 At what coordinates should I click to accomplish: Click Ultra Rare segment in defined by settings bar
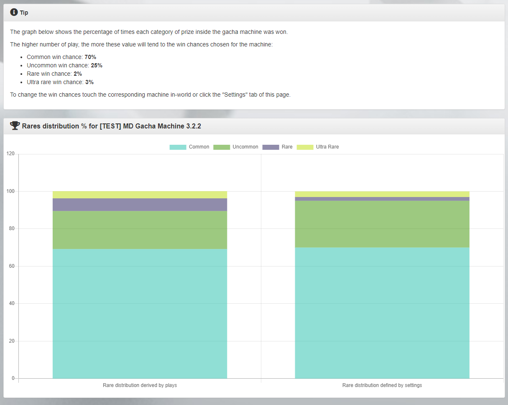tap(382, 194)
